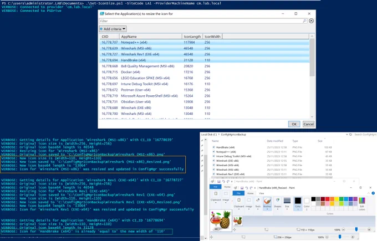Viewport: 377px width, 241px height.
Task: Select Microsoft Azure PowerShell (MSI-x64) row
Action: point(205,96)
